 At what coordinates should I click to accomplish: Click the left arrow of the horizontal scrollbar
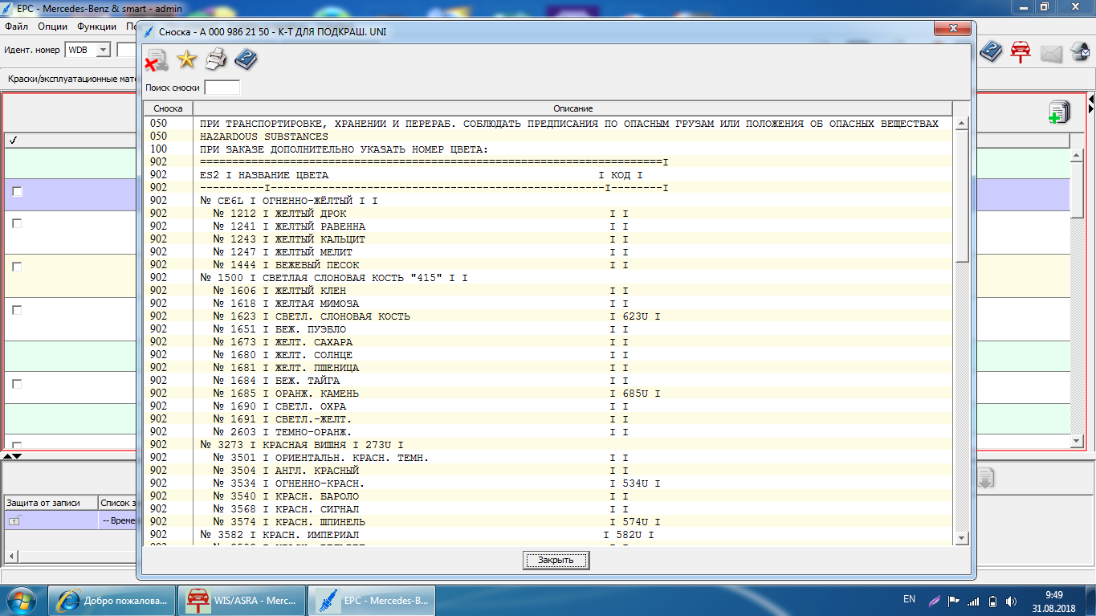point(10,557)
